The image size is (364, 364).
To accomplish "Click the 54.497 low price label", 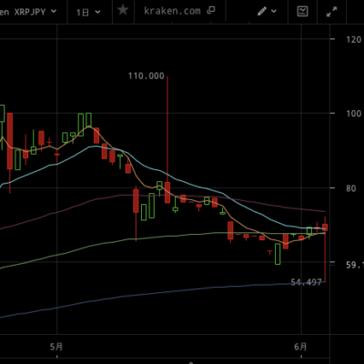I will [x=306, y=282].
